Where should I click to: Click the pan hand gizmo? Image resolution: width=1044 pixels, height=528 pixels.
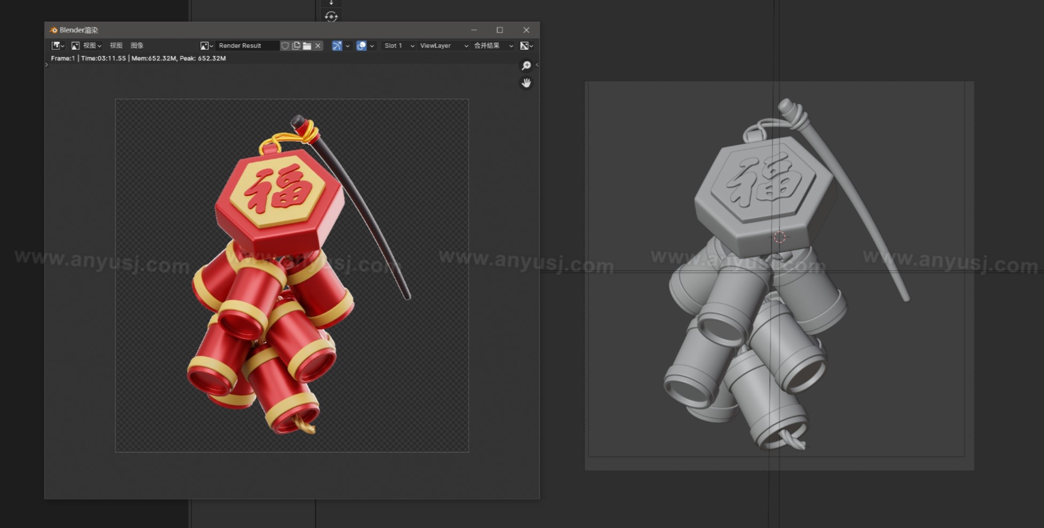tap(526, 83)
